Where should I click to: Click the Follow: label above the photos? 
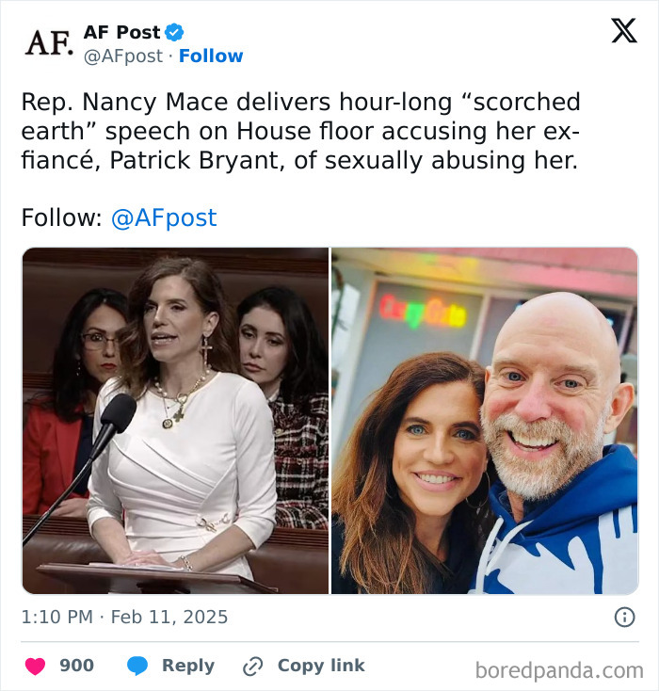(61, 218)
